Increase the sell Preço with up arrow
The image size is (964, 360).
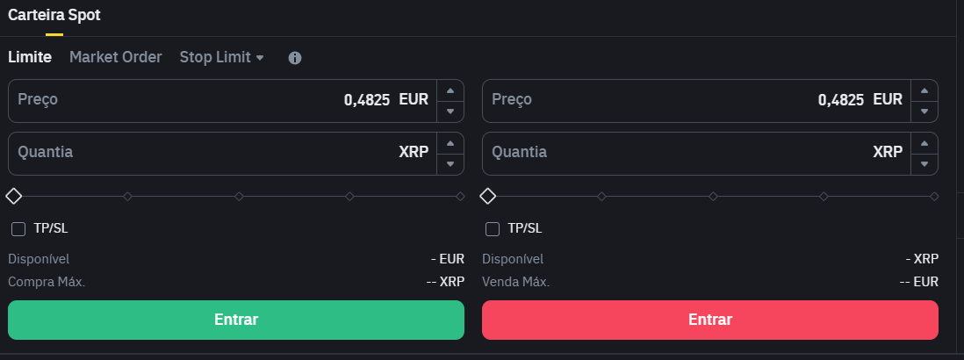pos(924,90)
